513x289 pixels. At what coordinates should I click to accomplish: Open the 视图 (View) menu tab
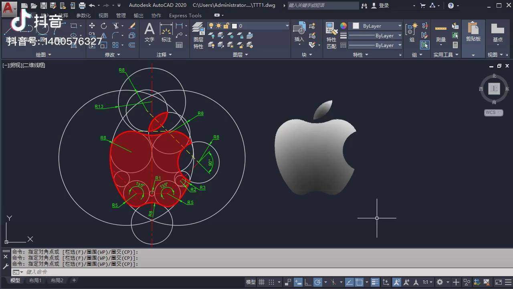[x=103, y=16]
